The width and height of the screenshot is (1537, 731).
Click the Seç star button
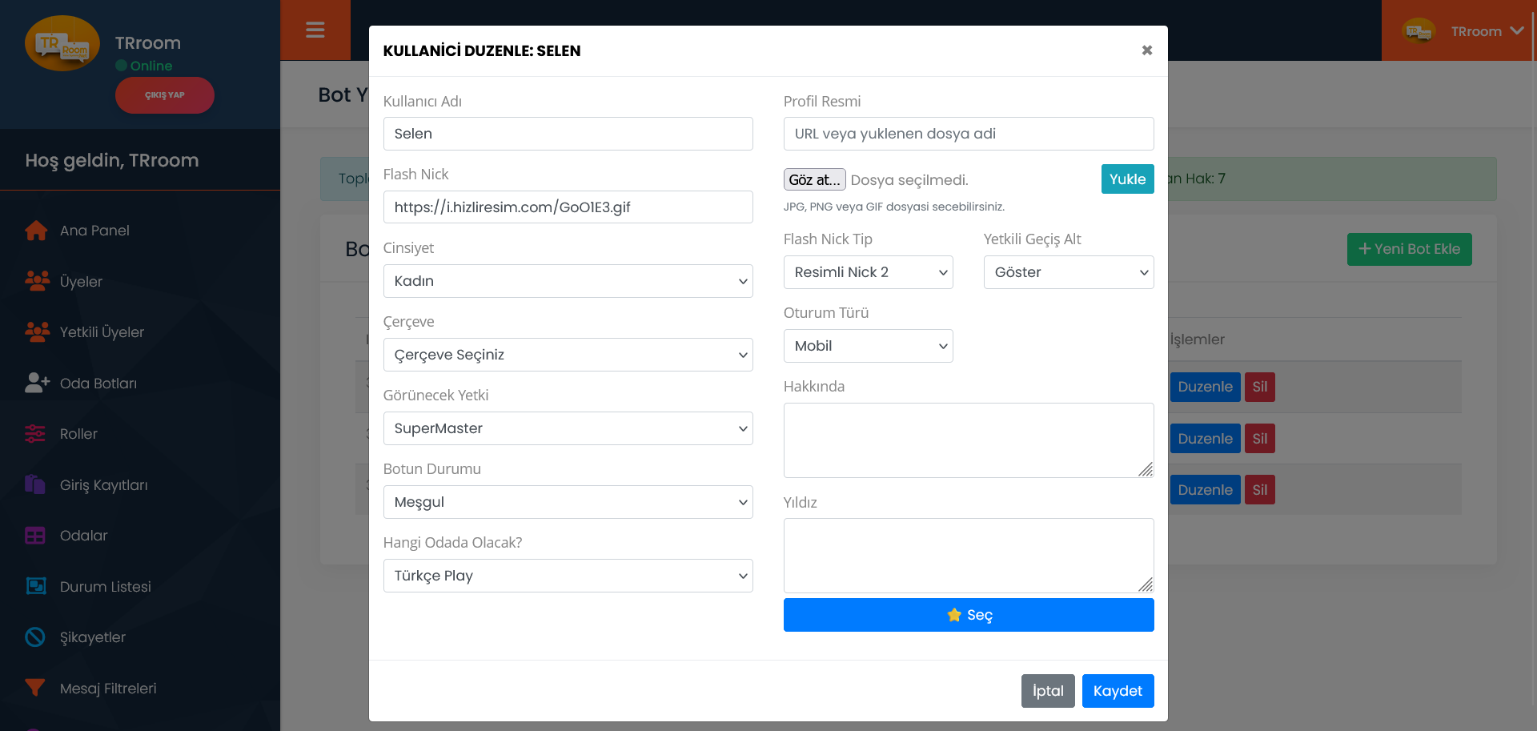click(x=968, y=615)
